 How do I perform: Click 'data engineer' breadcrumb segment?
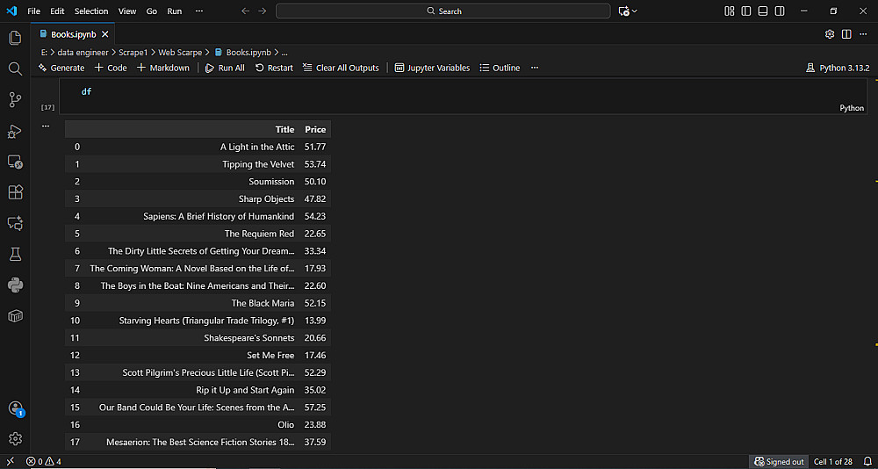pyautogui.click(x=83, y=52)
